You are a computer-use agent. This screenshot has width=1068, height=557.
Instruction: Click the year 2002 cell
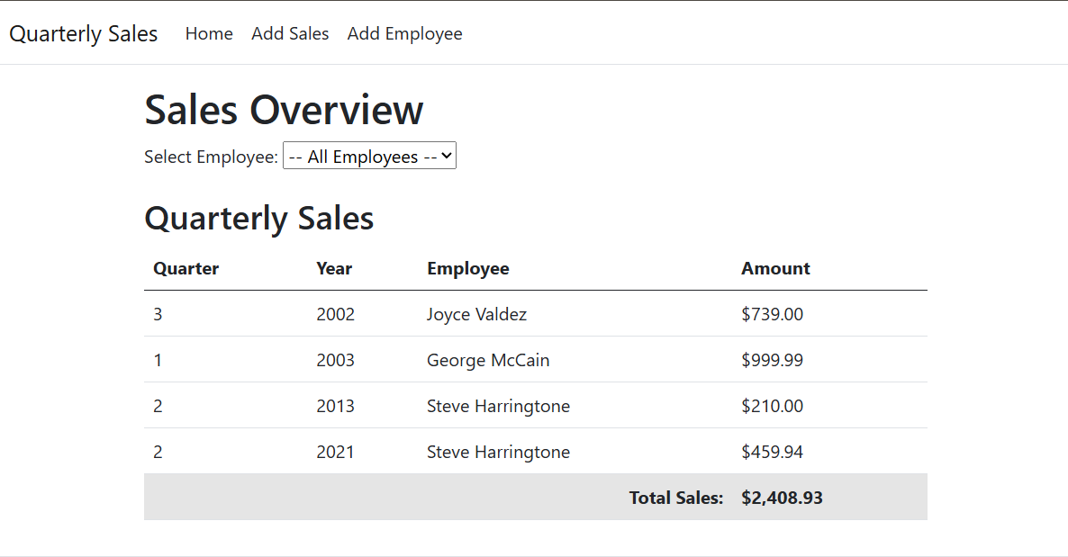(335, 314)
